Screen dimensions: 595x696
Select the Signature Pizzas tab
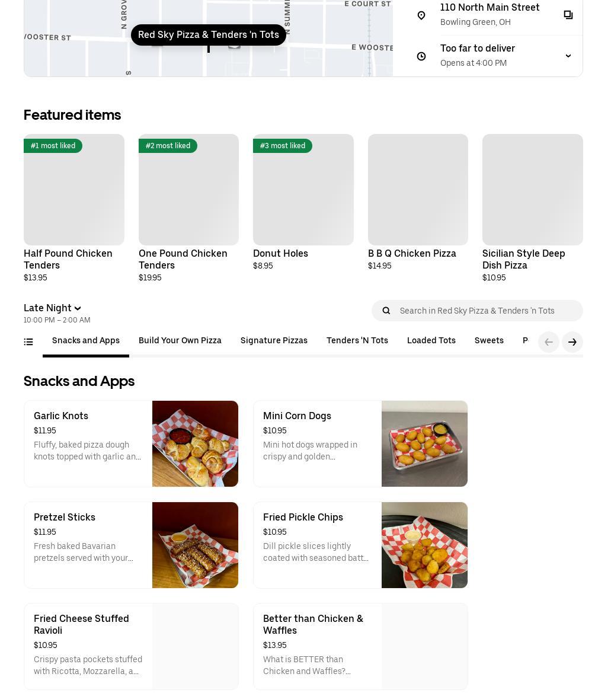coord(274,341)
